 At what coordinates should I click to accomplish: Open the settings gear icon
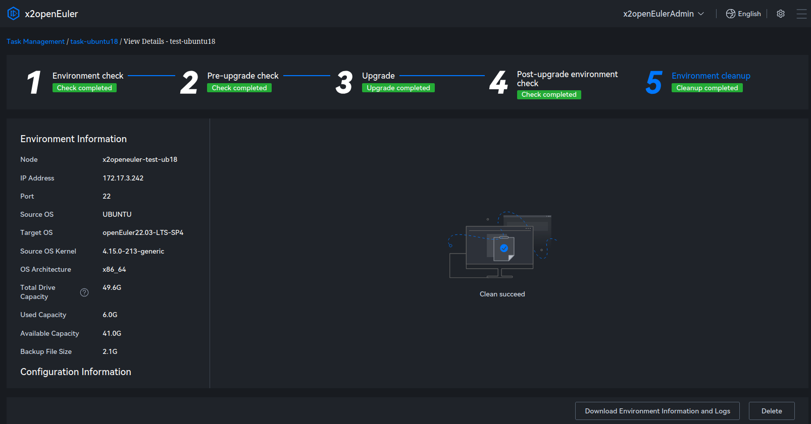pyautogui.click(x=781, y=14)
